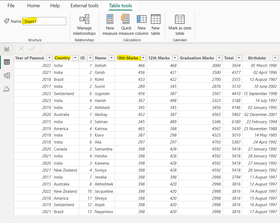Open Model view from the left sidebar

pos(7,75)
